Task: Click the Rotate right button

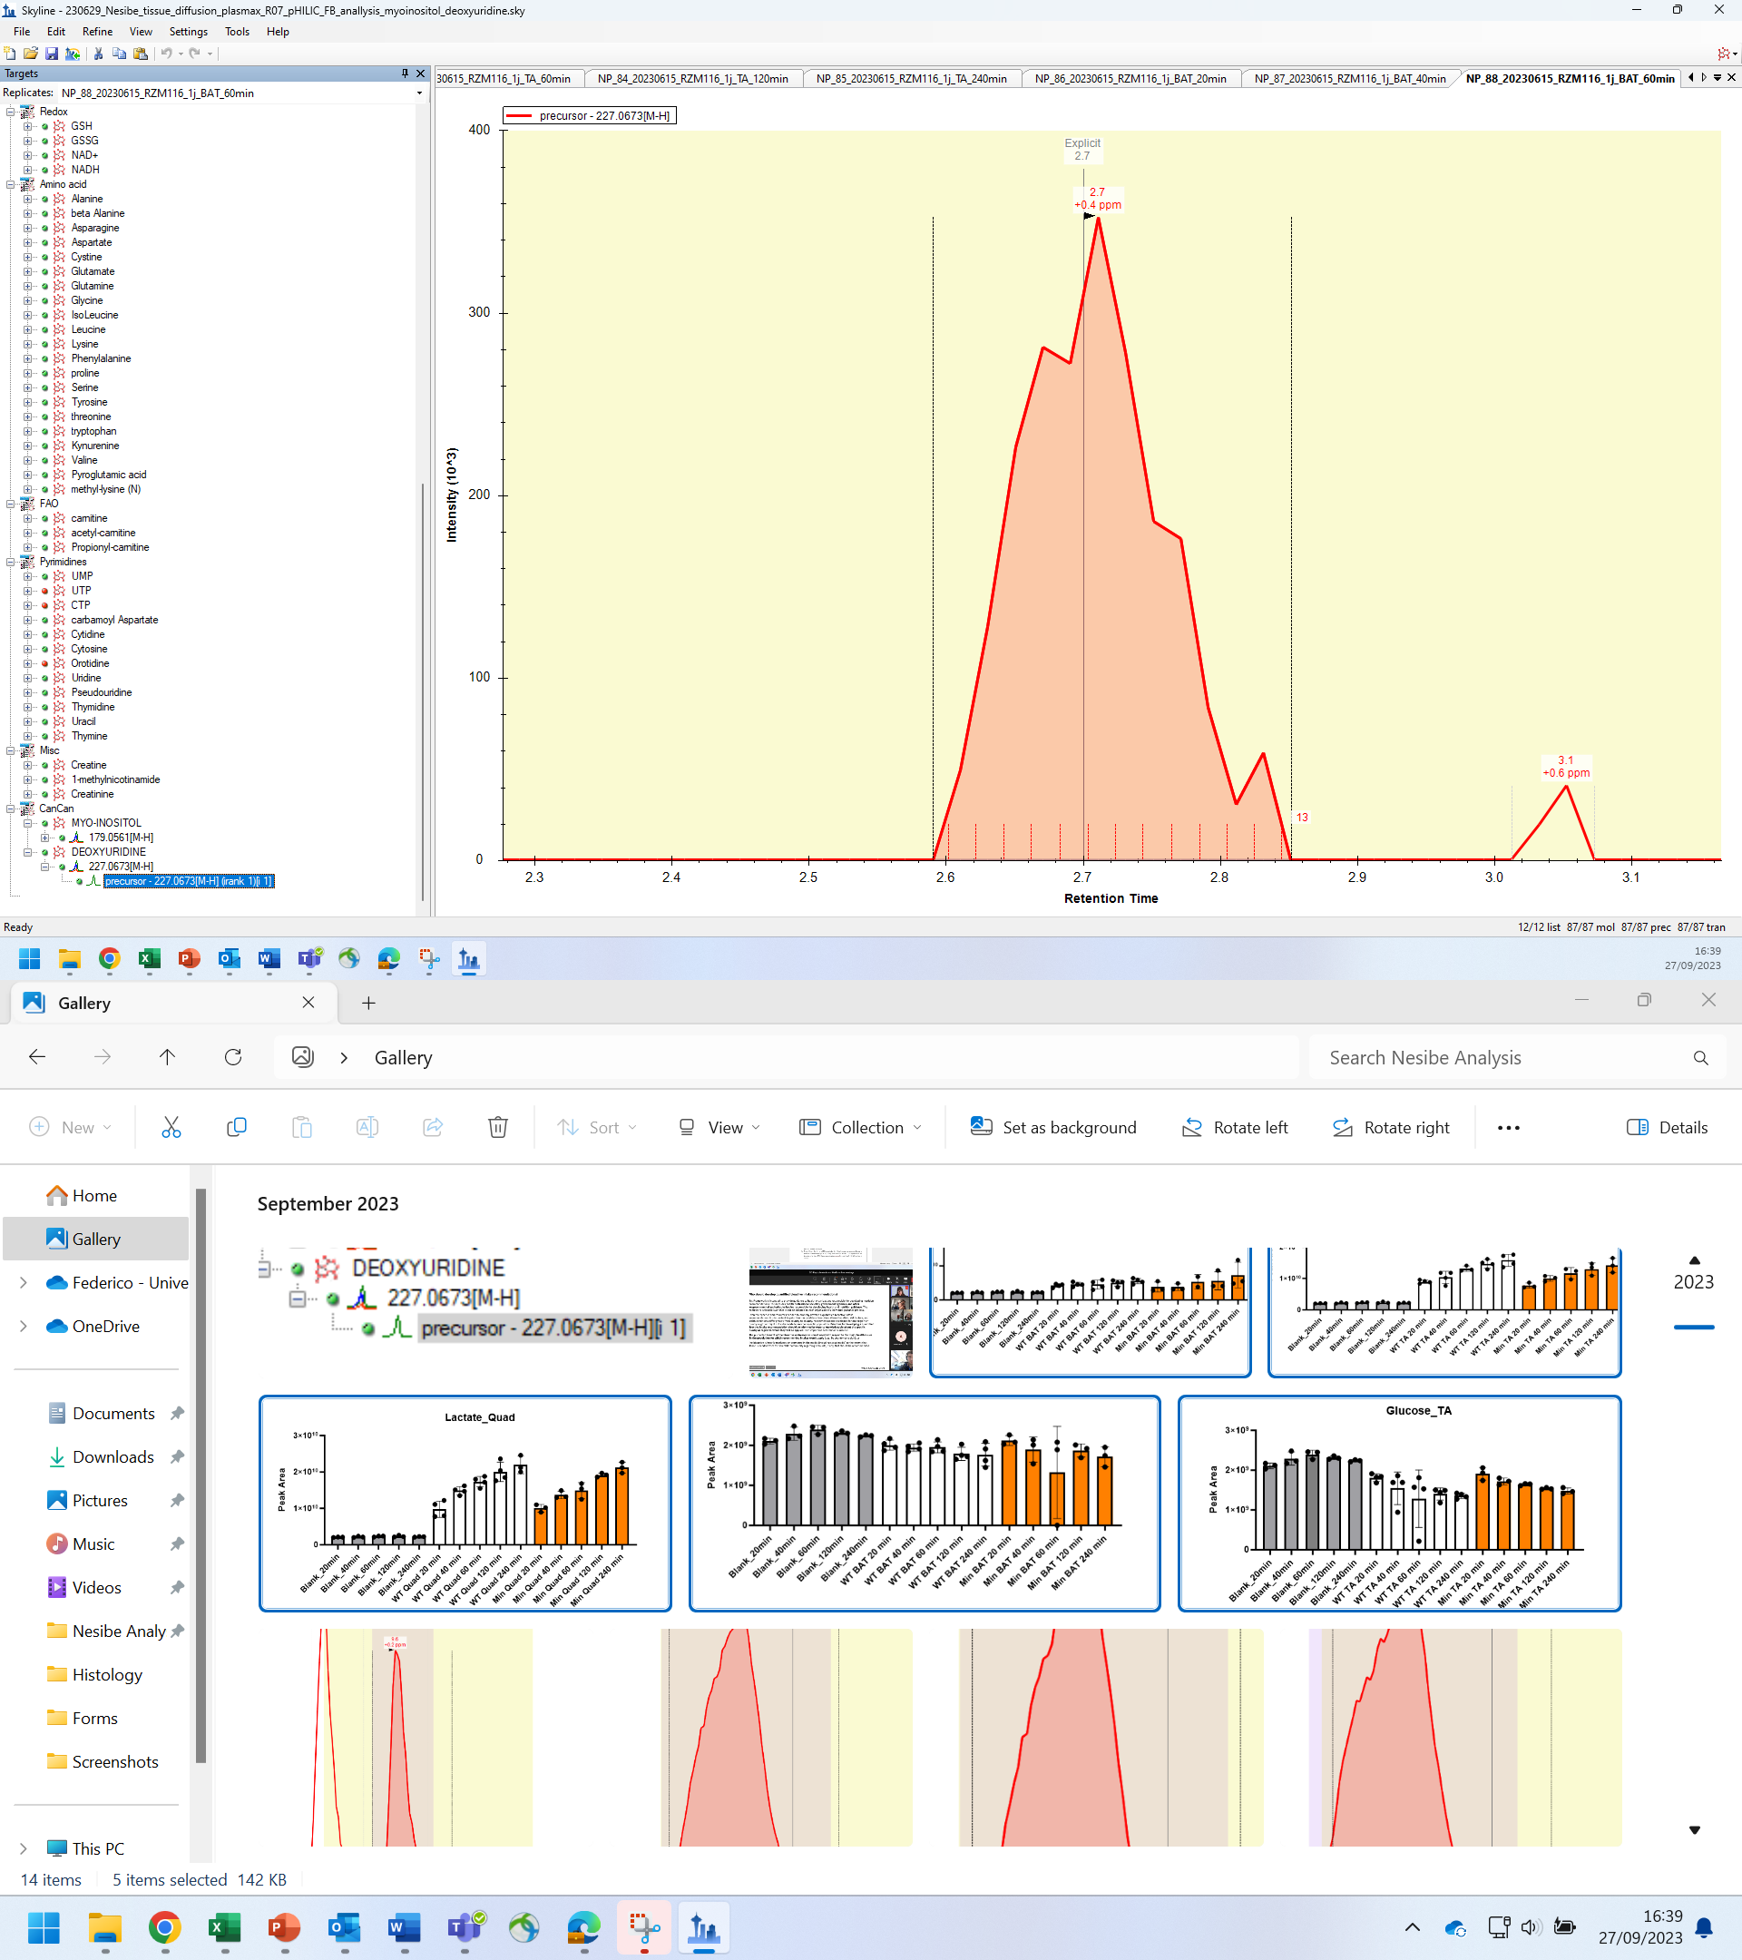Action: click(1391, 1128)
